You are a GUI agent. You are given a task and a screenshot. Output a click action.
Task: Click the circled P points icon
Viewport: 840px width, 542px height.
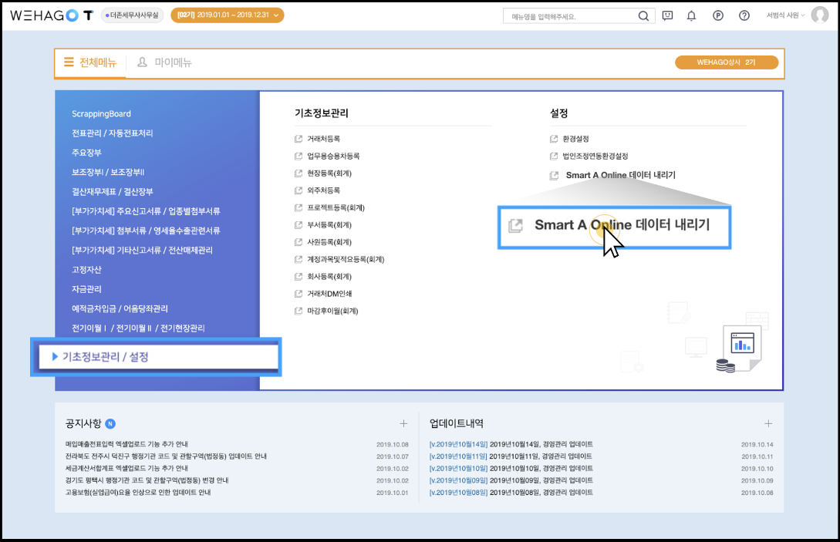[x=718, y=16]
